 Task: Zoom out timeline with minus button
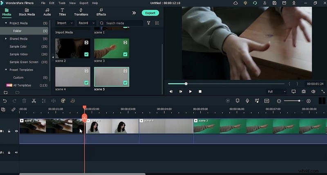tap(279, 101)
